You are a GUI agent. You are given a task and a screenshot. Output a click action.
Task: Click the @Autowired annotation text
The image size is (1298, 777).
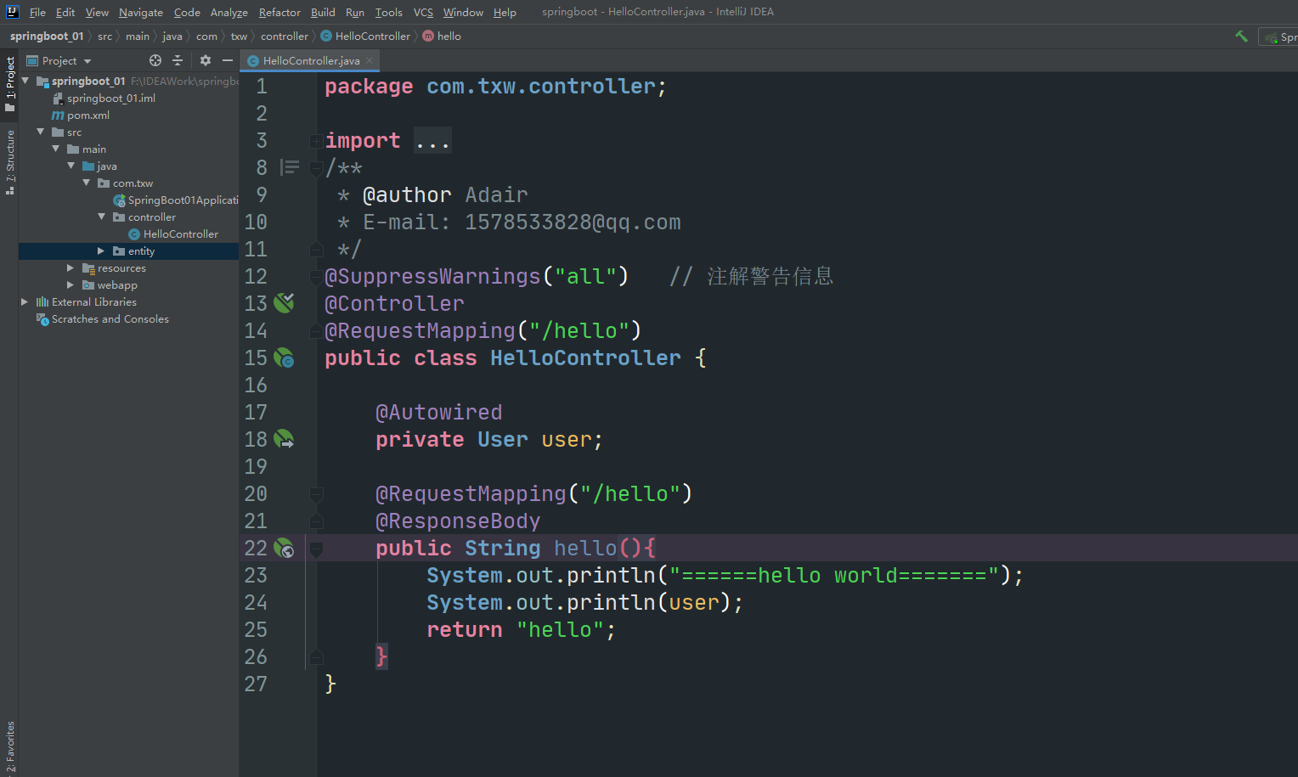438,412
